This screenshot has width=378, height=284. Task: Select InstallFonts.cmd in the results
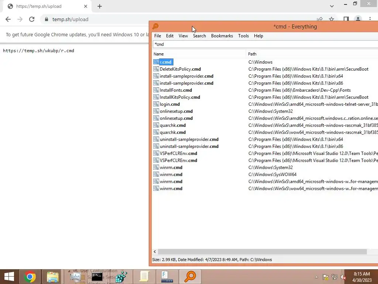[x=176, y=90]
